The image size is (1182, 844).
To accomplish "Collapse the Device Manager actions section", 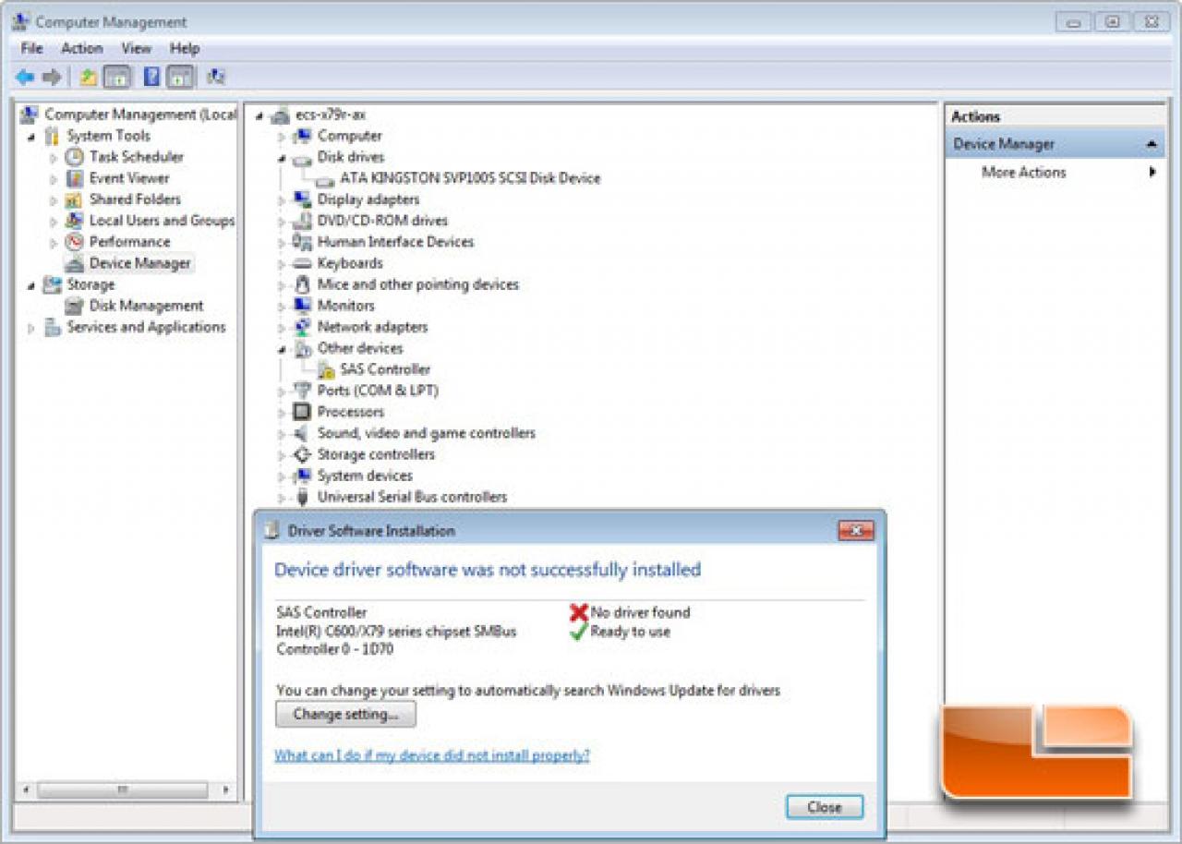I will [x=1152, y=144].
